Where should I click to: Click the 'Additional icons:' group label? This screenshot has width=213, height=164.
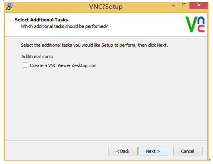point(37,57)
